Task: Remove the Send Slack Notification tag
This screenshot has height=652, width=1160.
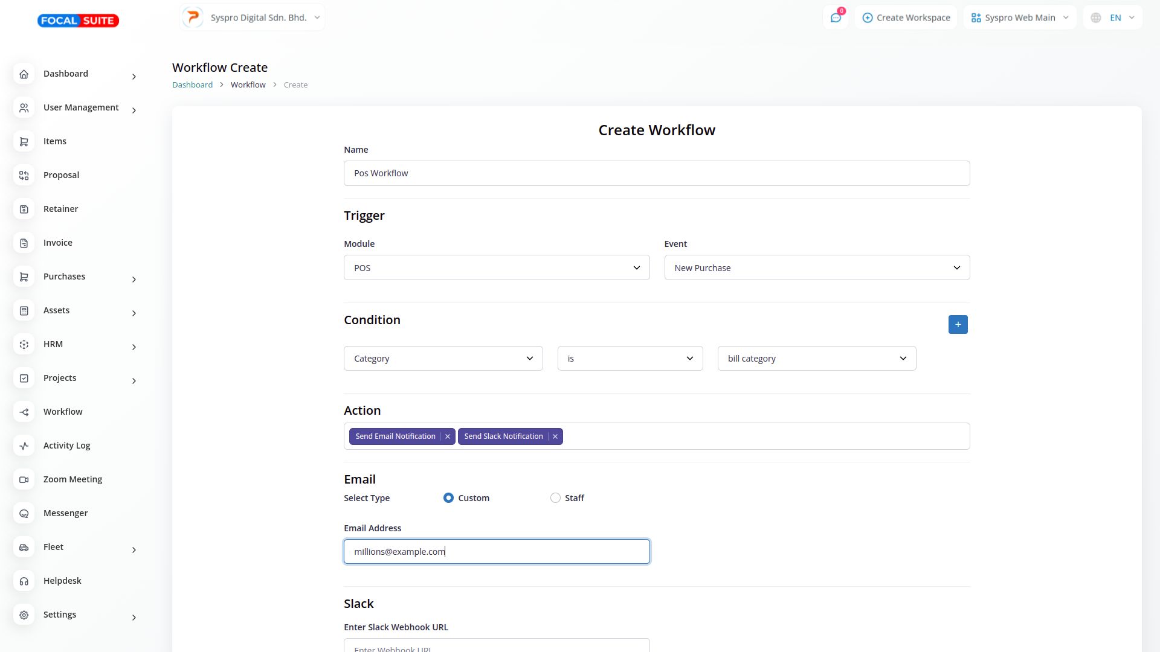Action: pos(555,436)
